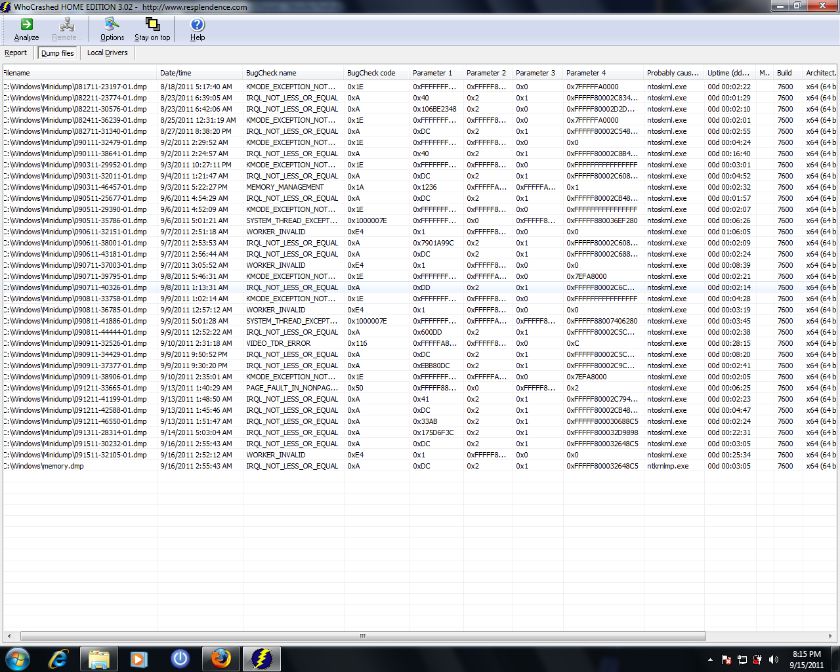Open the Windows Start button
Image resolution: width=840 pixels, height=672 pixels.
click(17, 659)
